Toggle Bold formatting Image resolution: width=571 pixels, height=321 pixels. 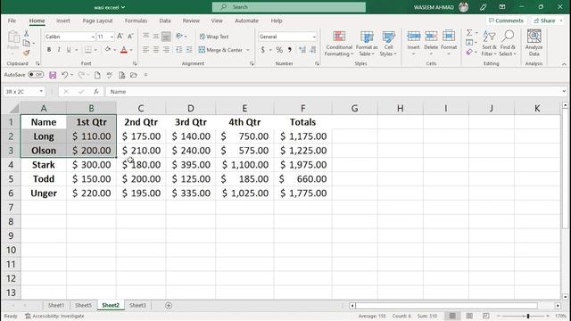tap(49, 50)
